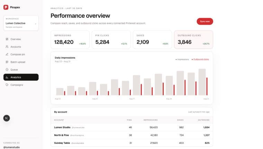Click the Outbound column header
The height and width of the screenshot is (149, 263).
(204, 120)
